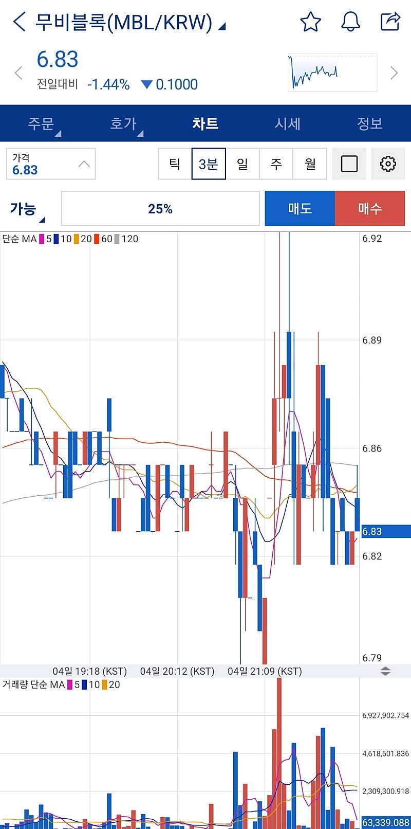Viewport: 411px width, 829px height.
Task: Expand coin selector triangle next to 무비블록(MBL/KRW)
Action: [x=222, y=26]
